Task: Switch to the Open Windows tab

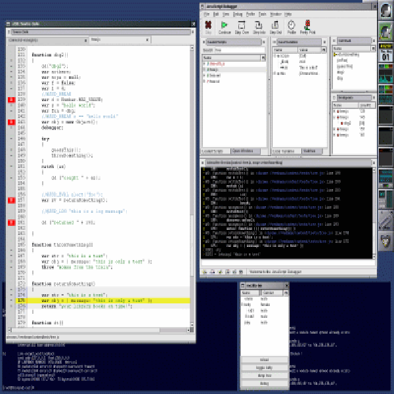Action: pos(242,151)
